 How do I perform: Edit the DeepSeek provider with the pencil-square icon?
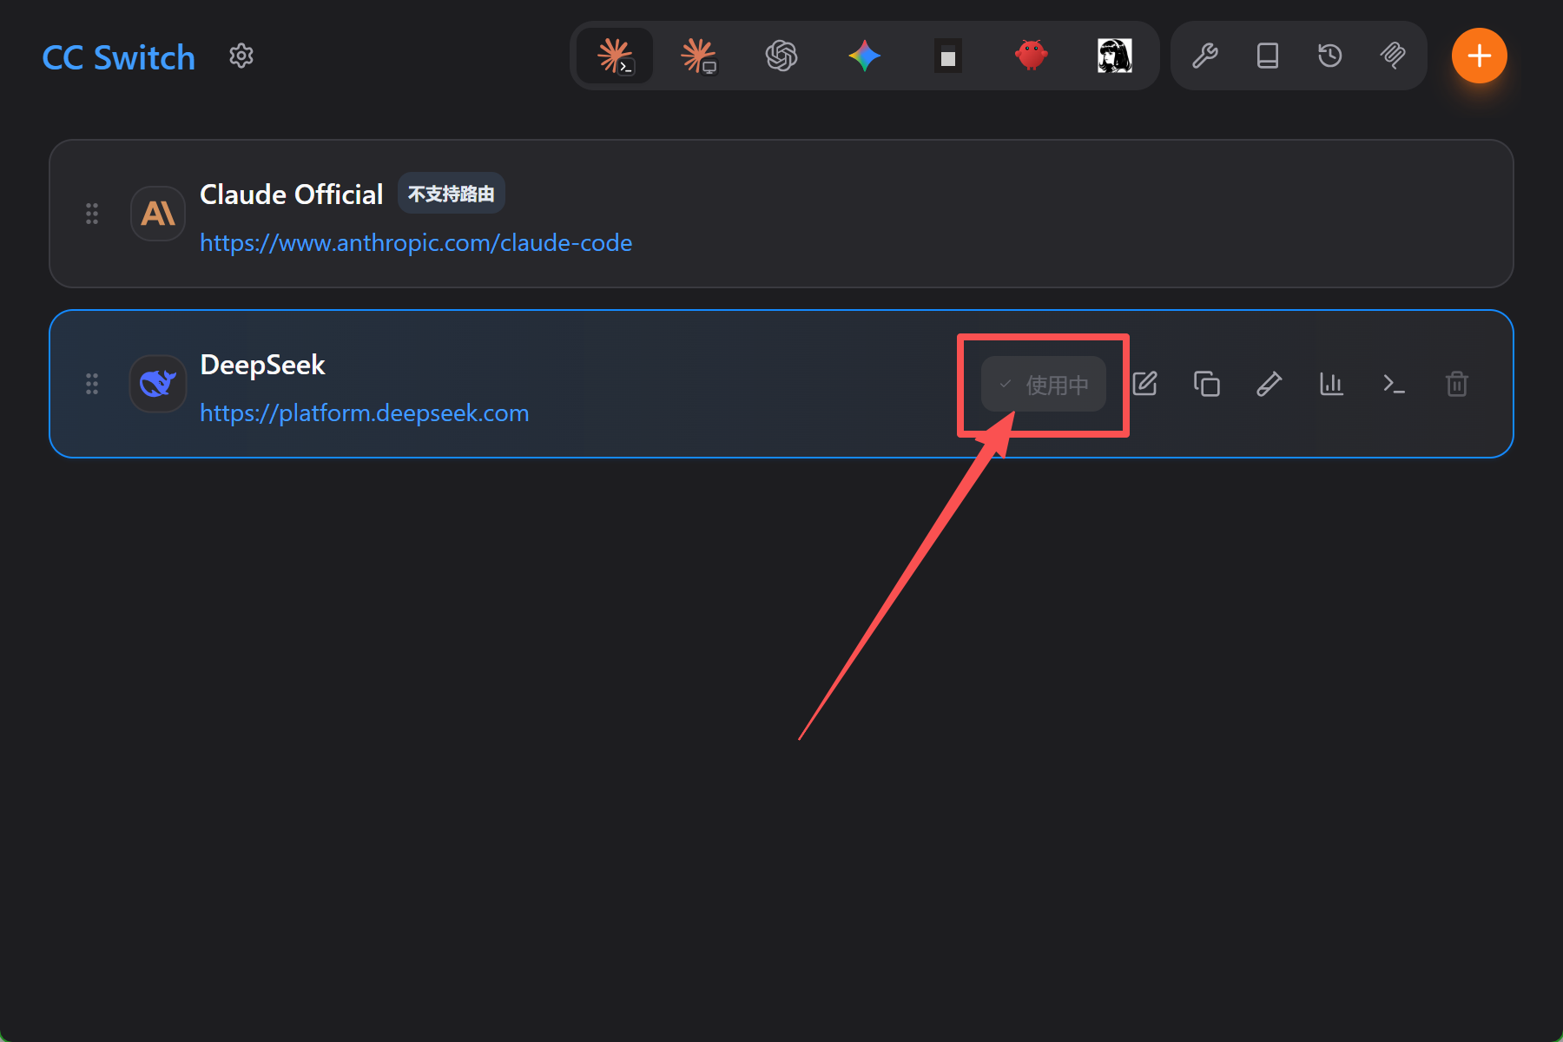pos(1144,384)
